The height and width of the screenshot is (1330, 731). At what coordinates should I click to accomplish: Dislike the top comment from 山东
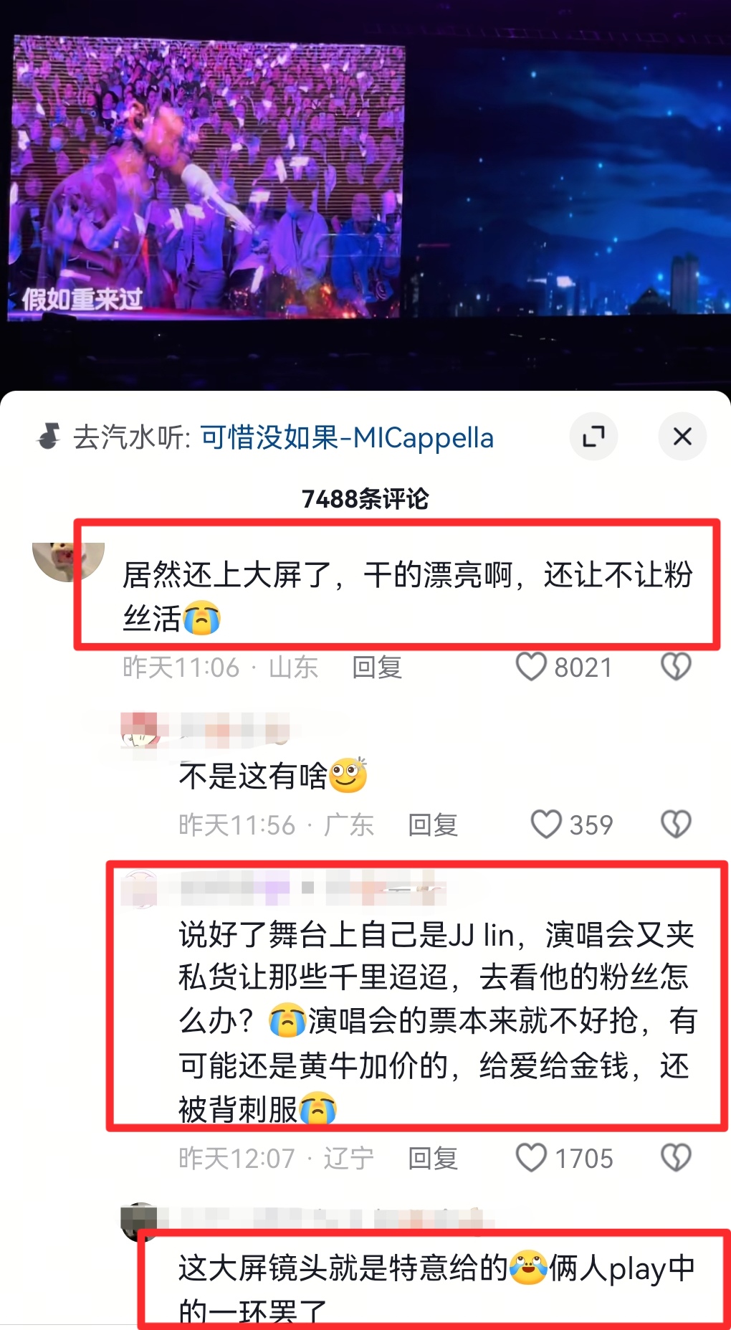click(676, 667)
